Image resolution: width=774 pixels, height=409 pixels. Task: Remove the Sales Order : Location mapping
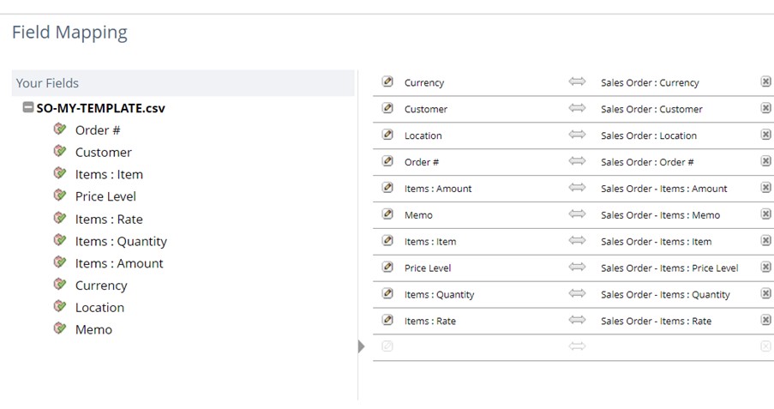pos(765,135)
